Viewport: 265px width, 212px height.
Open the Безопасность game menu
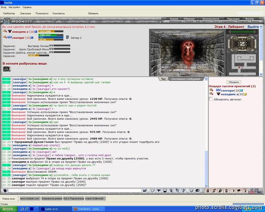(x=211, y=19)
